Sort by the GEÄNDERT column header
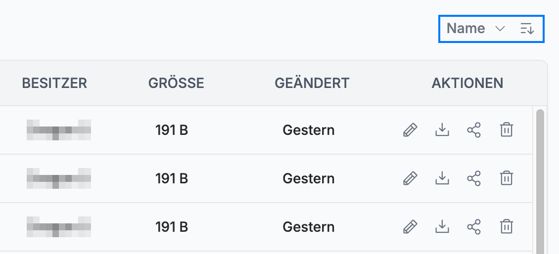This screenshot has height=254, width=559. tap(312, 84)
